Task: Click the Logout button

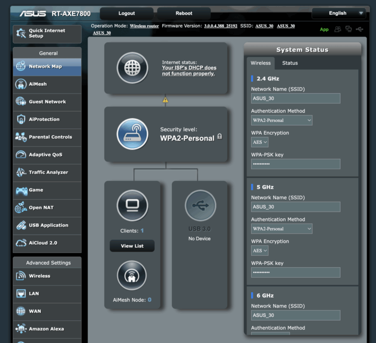Action: (126, 14)
